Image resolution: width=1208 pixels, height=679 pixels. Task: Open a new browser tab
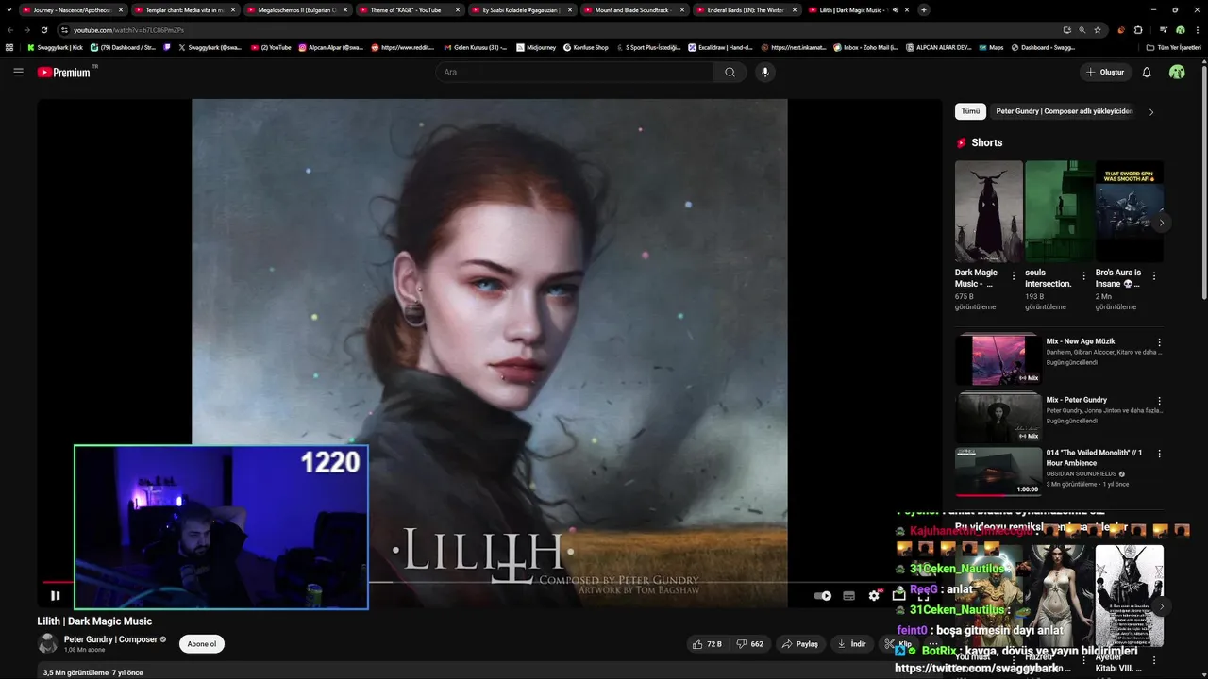[923, 10]
